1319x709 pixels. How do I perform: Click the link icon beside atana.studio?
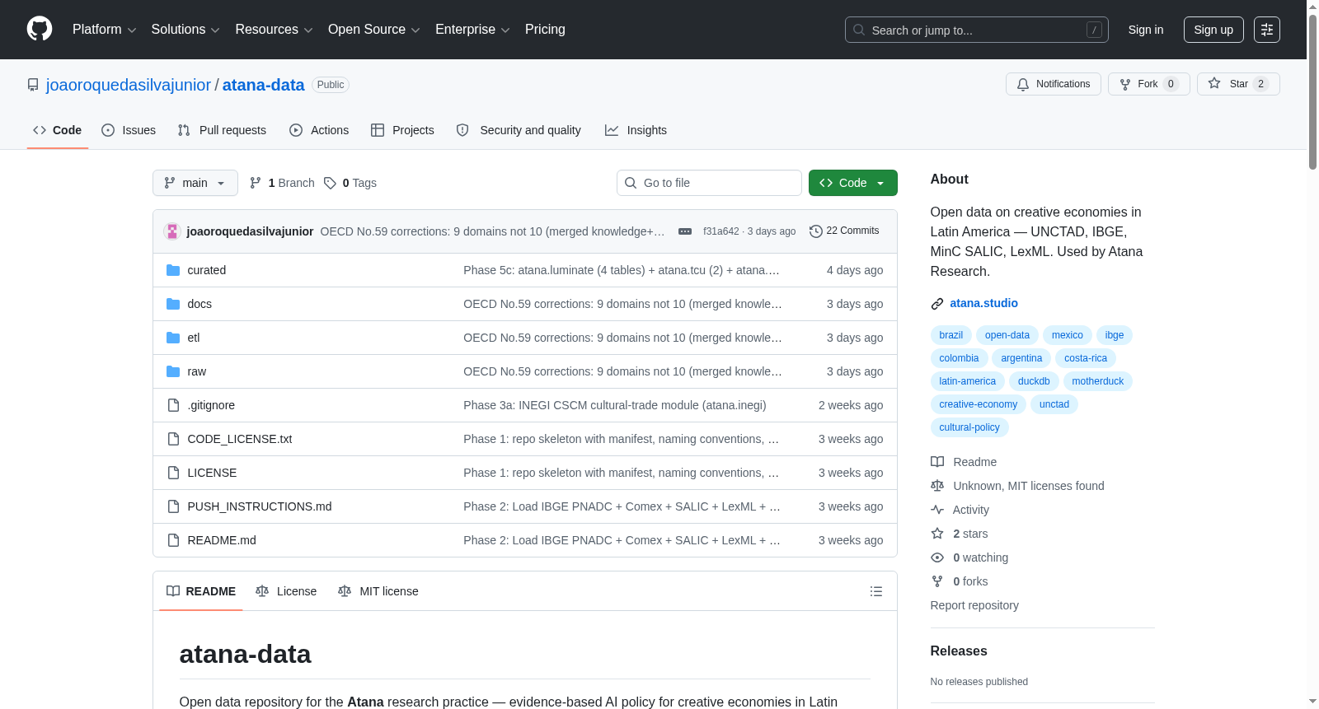[937, 304]
